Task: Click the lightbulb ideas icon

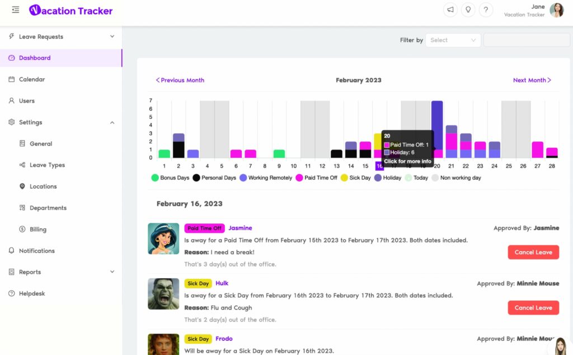Action: (x=468, y=10)
